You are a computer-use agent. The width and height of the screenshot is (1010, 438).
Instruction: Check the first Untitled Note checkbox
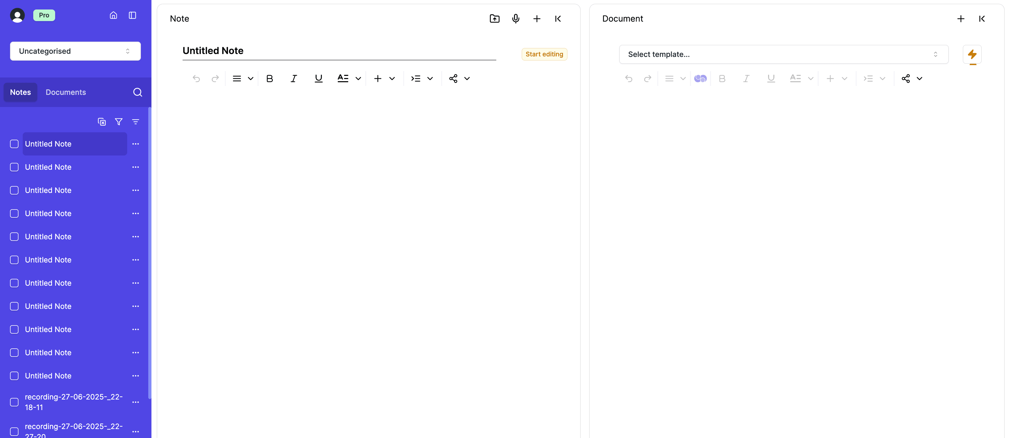(14, 144)
